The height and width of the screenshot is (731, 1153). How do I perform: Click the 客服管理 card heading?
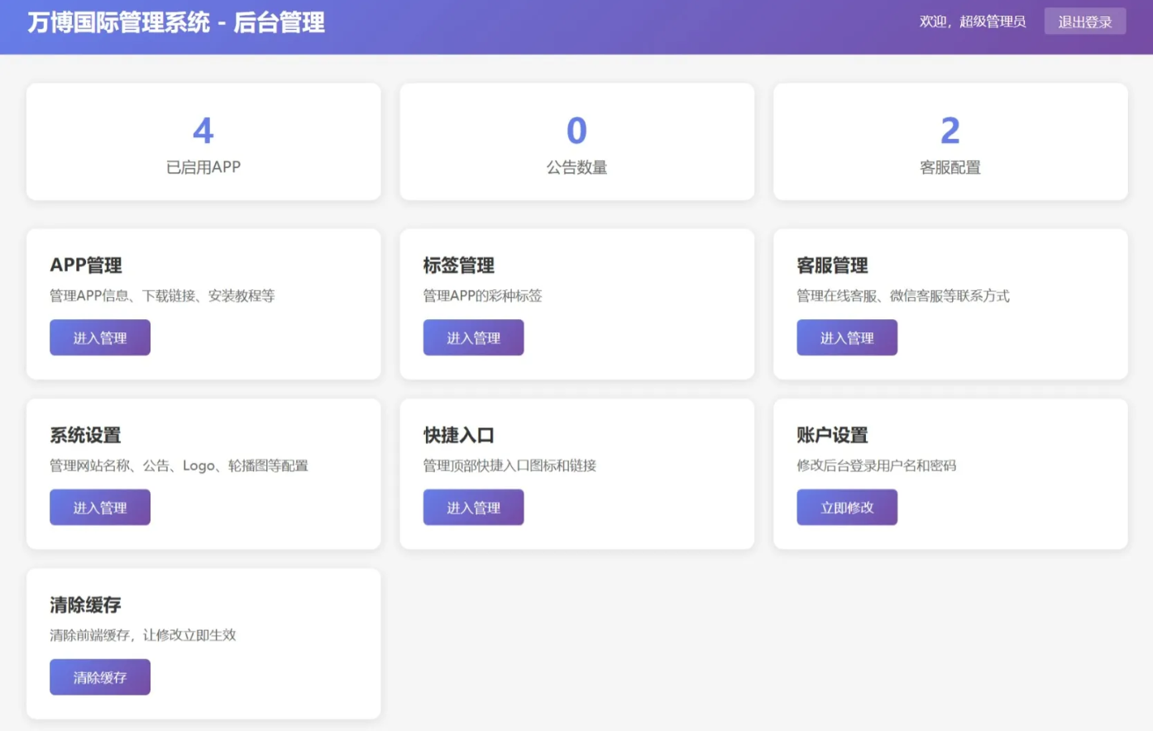click(x=832, y=265)
